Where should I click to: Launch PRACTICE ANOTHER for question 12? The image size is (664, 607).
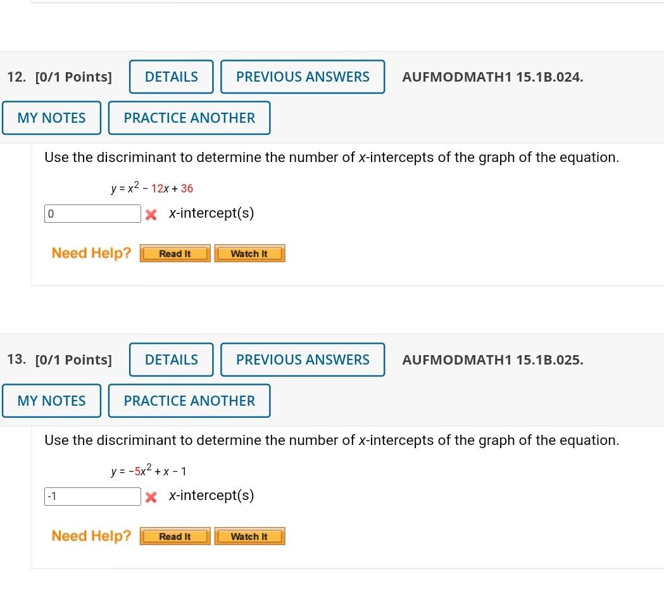[x=189, y=118]
